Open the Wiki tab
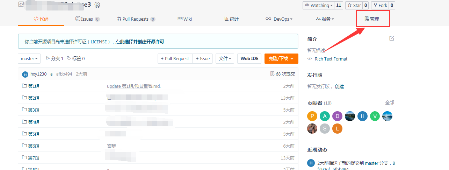Image resolution: width=449 pixels, height=170 pixels. 185,19
